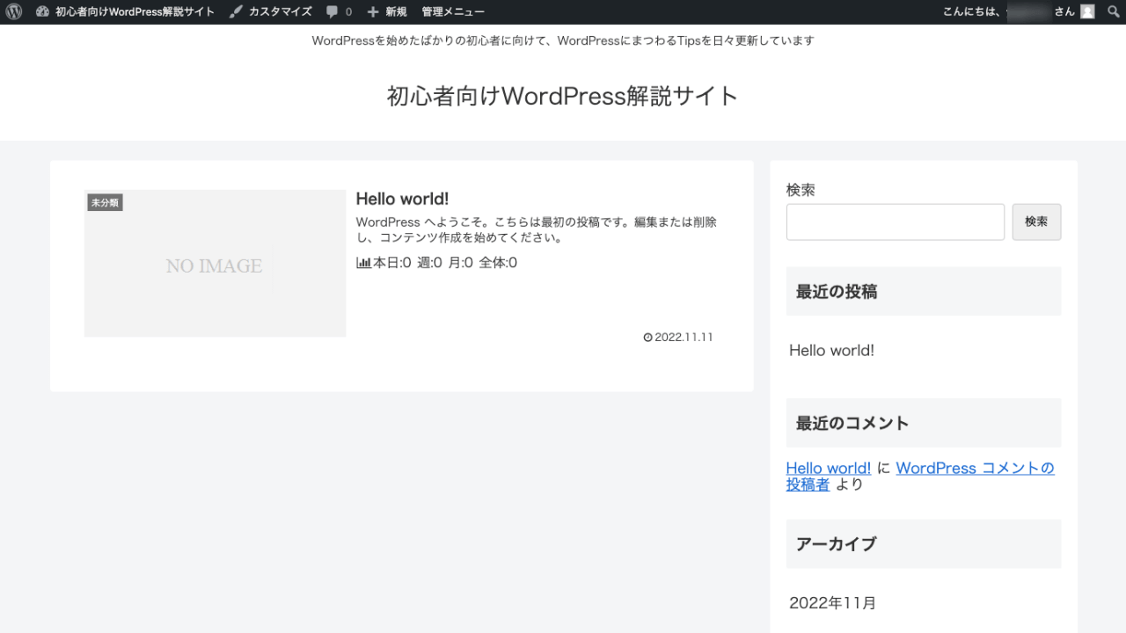Open 新規 menu in admin bar

tap(387, 11)
